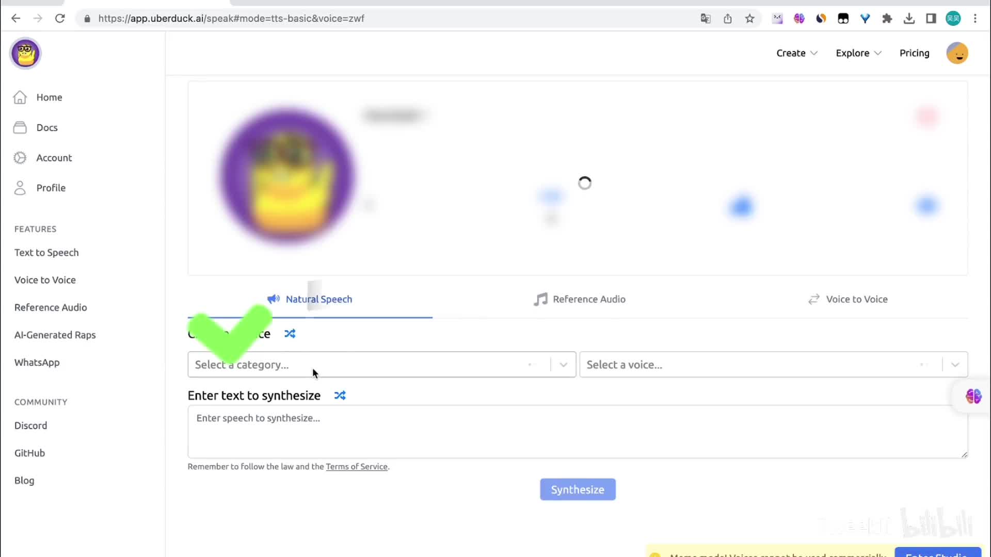The width and height of the screenshot is (991, 557).
Task: Switch to the Voice to Voice tab
Action: tap(848, 299)
